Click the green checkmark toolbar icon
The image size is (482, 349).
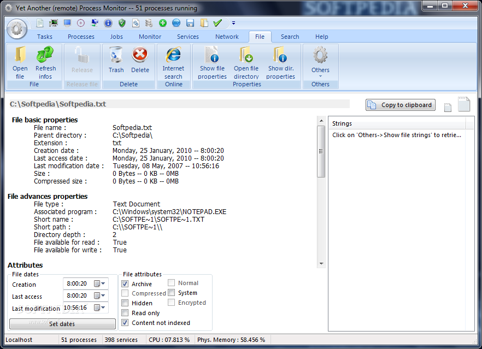point(218,23)
